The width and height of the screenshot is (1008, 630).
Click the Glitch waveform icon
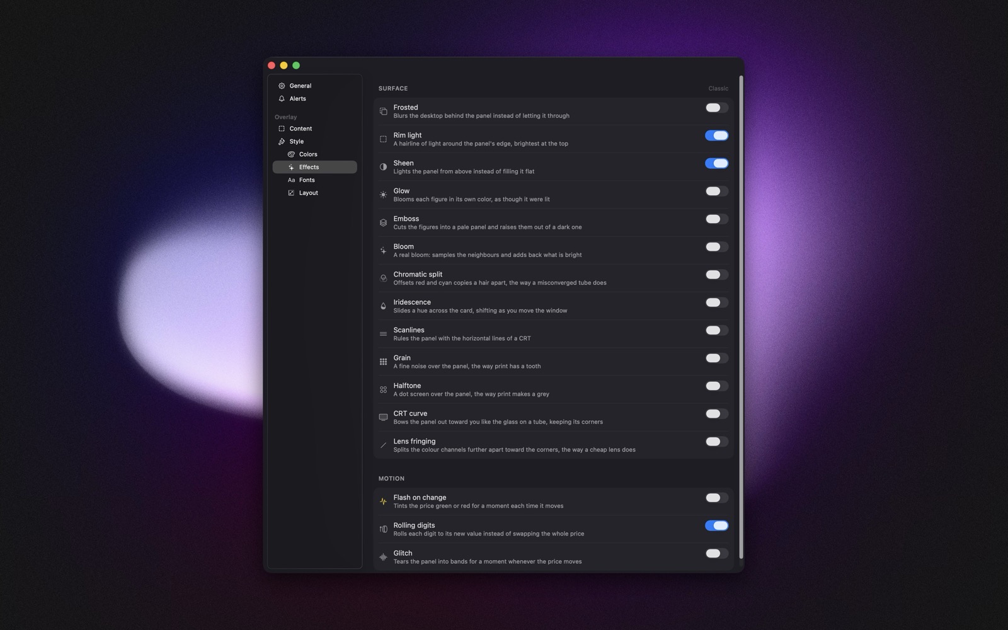pyautogui.click(x=383, y=557)
